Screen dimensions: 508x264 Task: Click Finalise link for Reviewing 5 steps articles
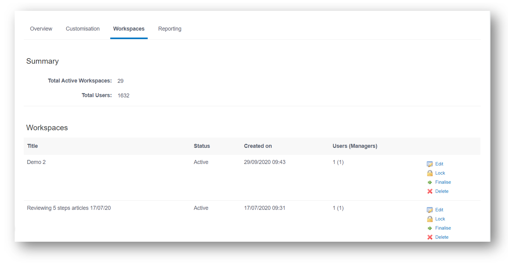(443, 228)
